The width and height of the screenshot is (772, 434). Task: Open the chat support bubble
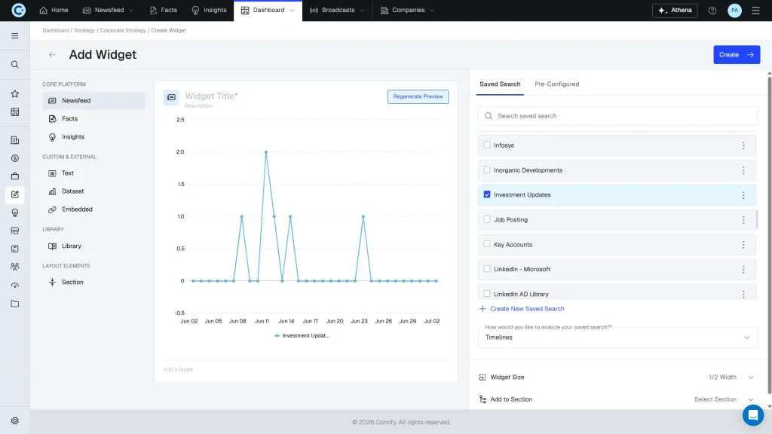753,415
